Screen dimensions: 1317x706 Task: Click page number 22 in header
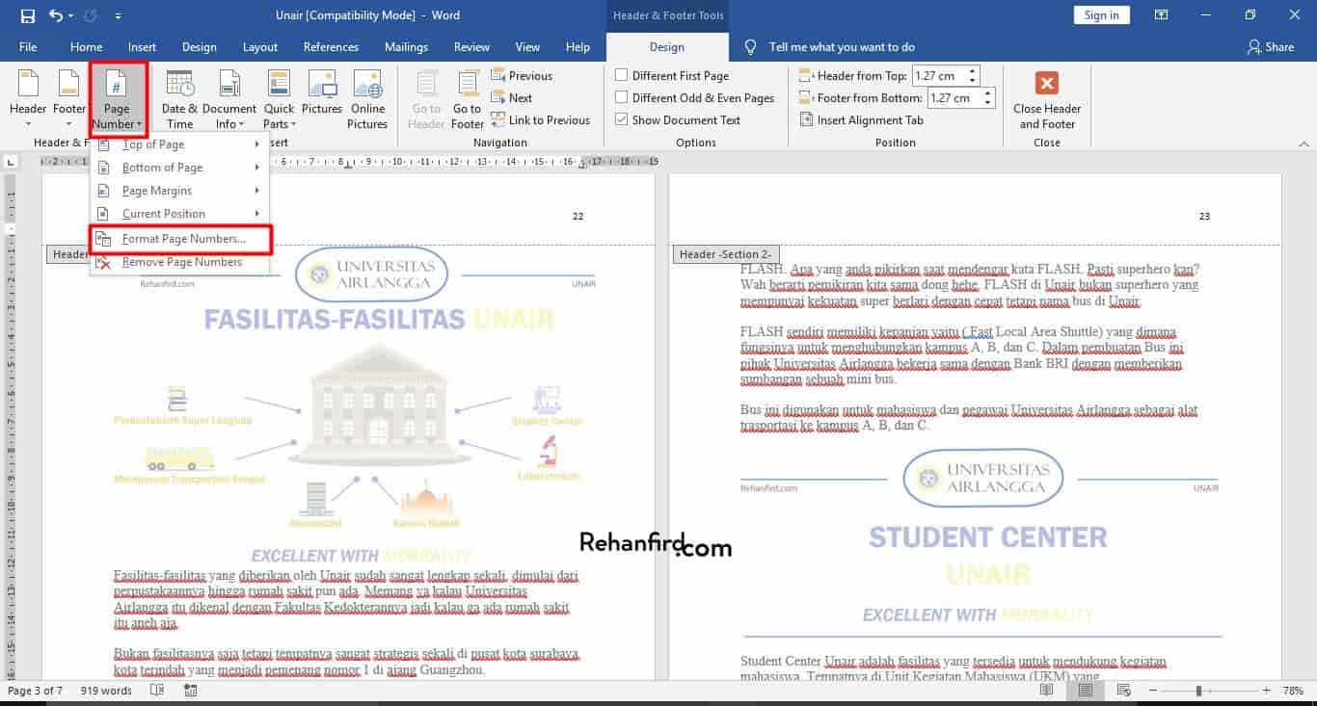578,217
